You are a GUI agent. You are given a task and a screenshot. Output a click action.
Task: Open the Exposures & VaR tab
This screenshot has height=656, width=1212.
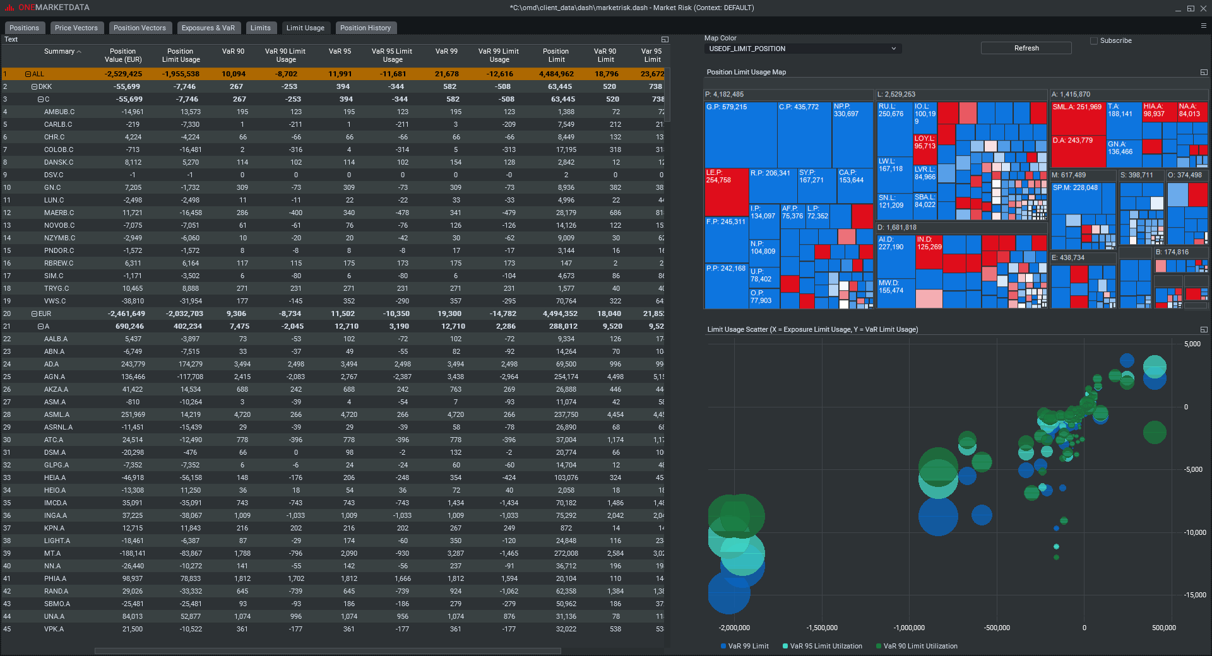point(208,28)
